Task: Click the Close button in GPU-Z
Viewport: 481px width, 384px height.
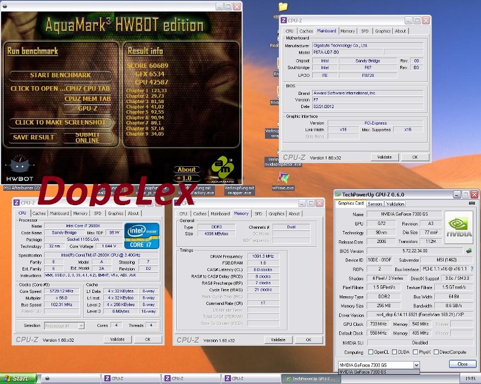Action: click(x=462, y=364)
